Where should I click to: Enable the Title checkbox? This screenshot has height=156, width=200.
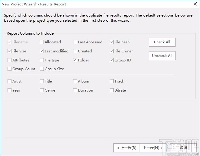click(42, 81)
